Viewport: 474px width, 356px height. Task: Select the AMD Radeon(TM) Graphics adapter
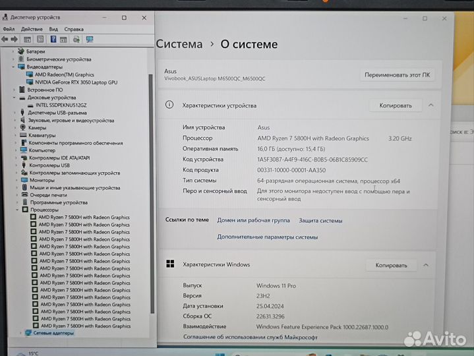(65, 74)
